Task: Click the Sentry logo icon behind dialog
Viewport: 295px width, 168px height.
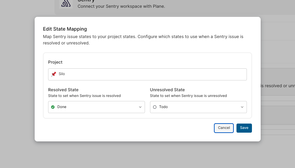Action: coord(66,3)
